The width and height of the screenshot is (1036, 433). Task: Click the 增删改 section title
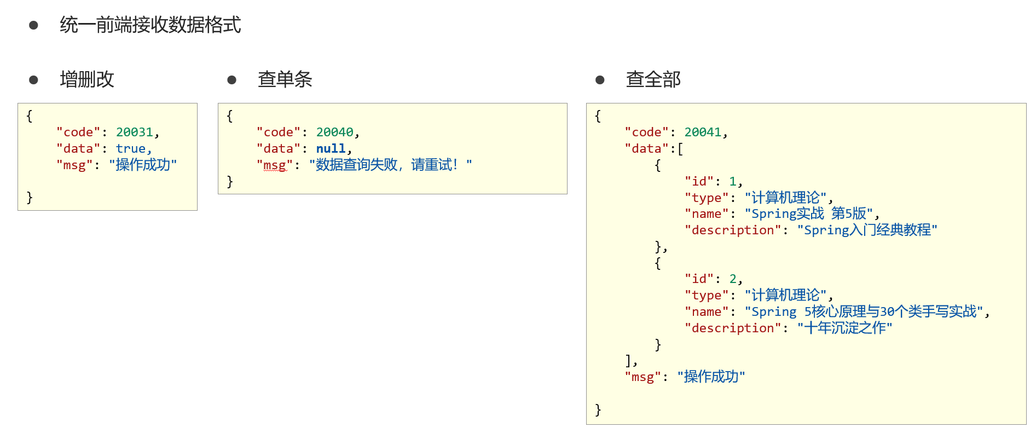[x=87, y=79]
